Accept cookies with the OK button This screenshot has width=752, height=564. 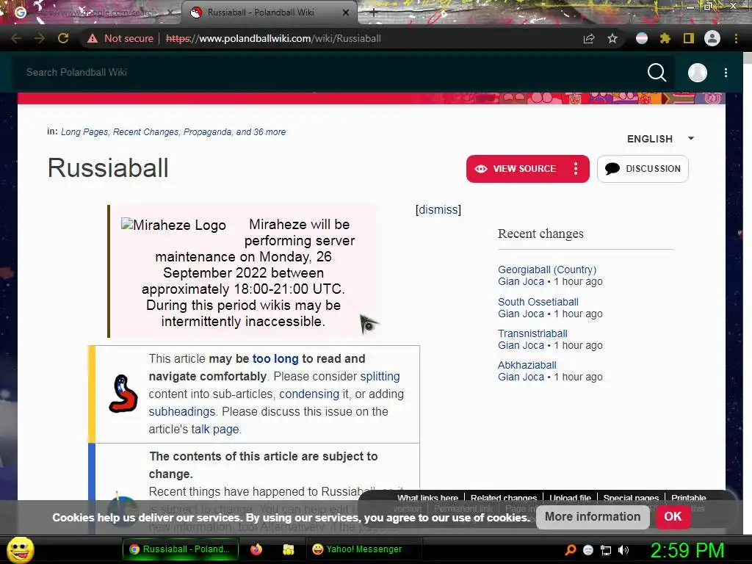[x=673, y=516]
